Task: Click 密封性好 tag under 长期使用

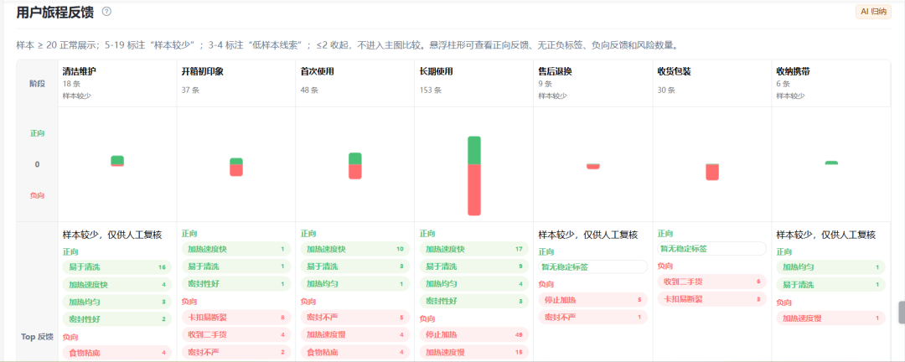Action: pyautogui.click(x=473, y=301)
